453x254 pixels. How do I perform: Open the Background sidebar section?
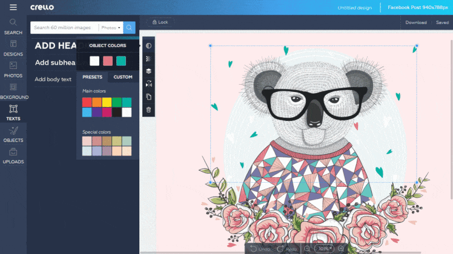13,91
